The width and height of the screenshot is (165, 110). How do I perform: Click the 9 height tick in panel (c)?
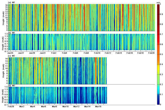pos(7,71)
